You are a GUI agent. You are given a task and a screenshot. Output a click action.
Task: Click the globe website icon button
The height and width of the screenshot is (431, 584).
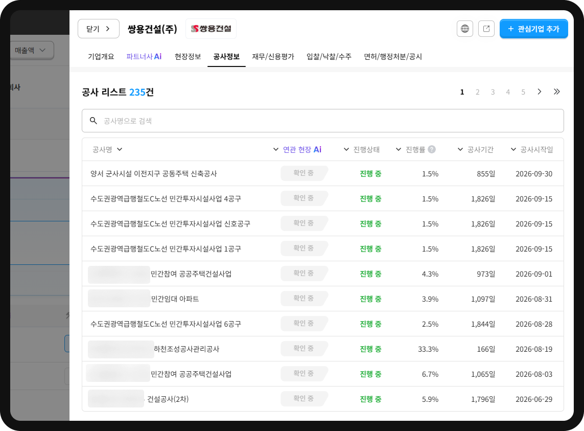[x=465, y=29]
